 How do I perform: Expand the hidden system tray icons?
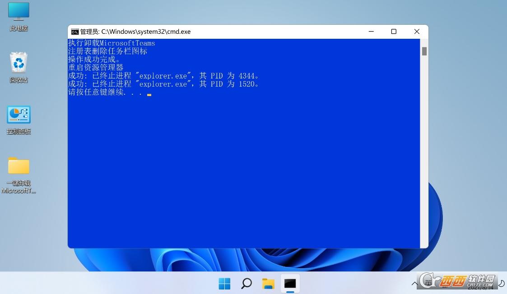(414, 284)
